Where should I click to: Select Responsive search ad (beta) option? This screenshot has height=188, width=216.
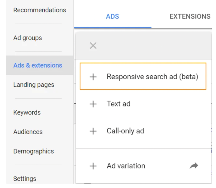pos(152,77)
